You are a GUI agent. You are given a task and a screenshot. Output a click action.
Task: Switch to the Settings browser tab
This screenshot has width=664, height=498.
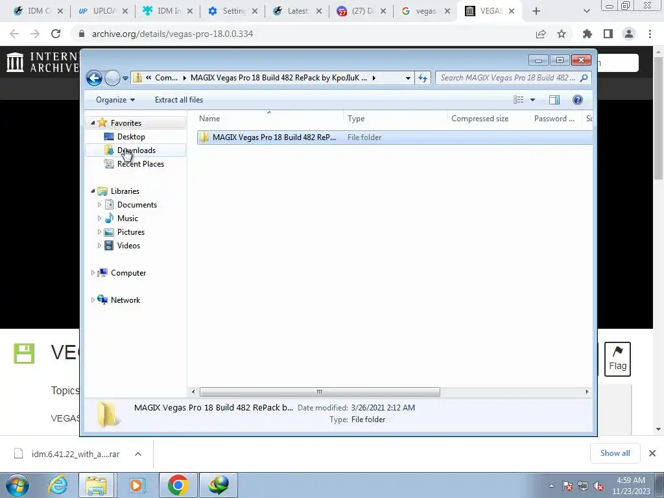pos(233,11)
